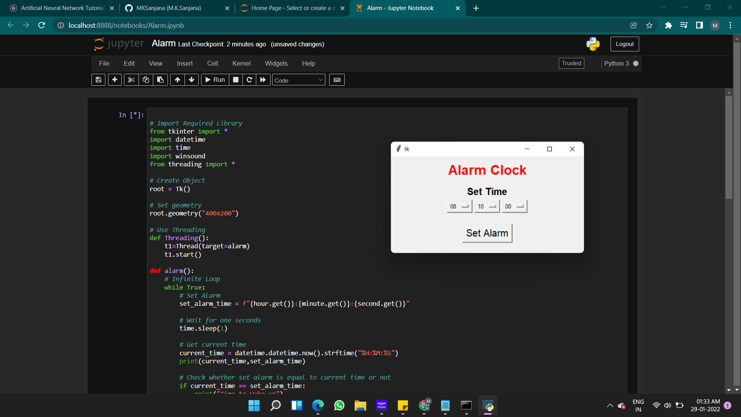Click the Trusted notebook indicator
Screen dimensions: 741x417
[571, 63]
